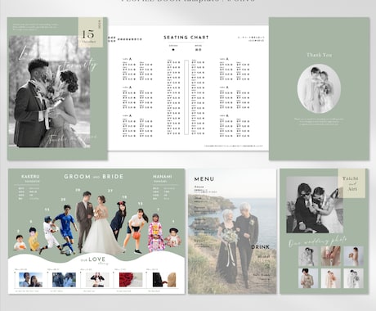Click the beige date box showing 15
The height and width of the screenshot is (311, 376).
coord(91,33)
